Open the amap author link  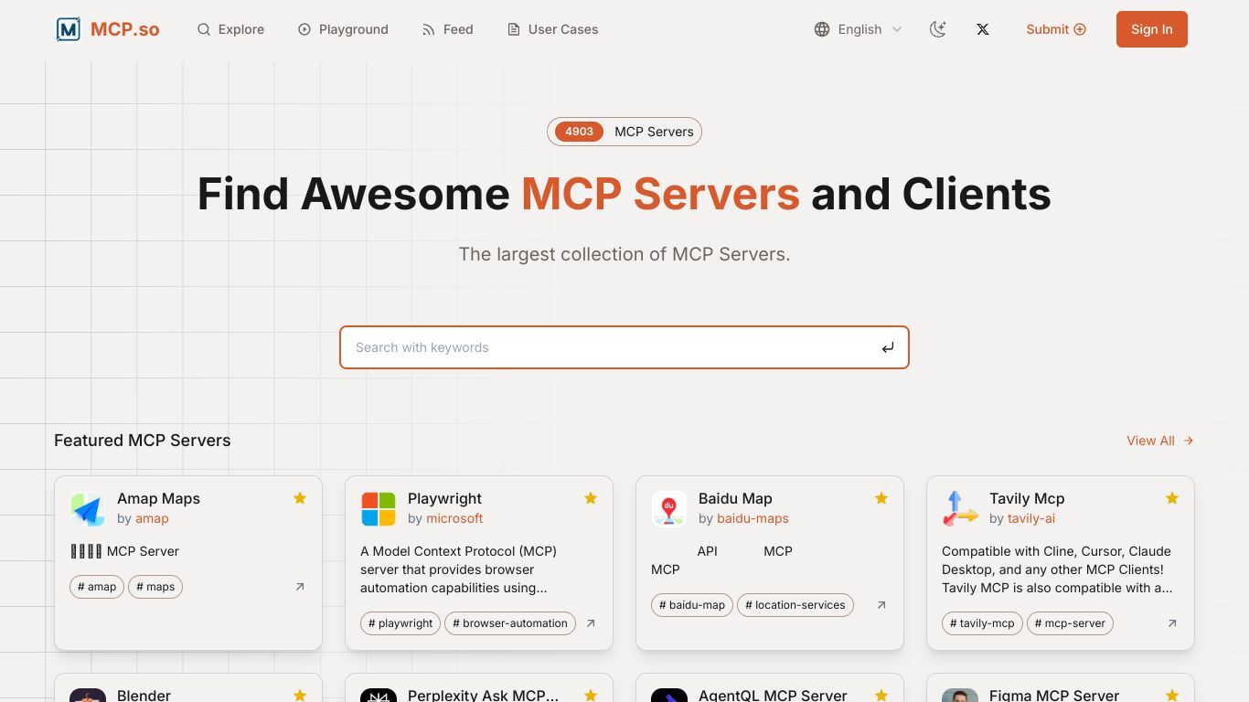pos(152,518)
